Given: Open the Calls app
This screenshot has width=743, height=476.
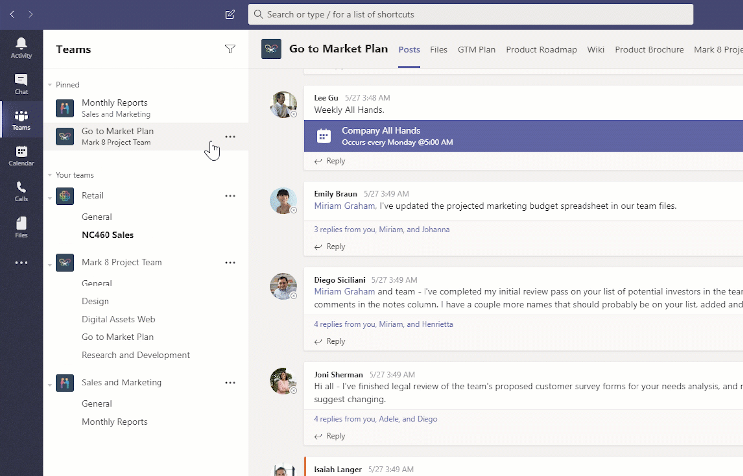Looking at the screenshot, I should (21, 191).
